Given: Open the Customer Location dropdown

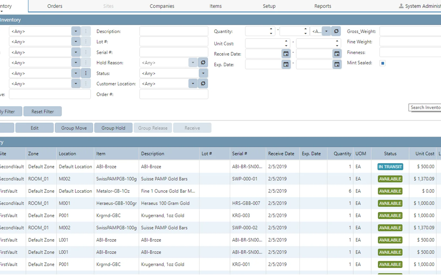Looking at the screenshot, I should click(193, 84).
